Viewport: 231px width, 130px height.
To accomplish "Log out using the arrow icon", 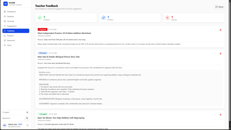I will 28,125.
